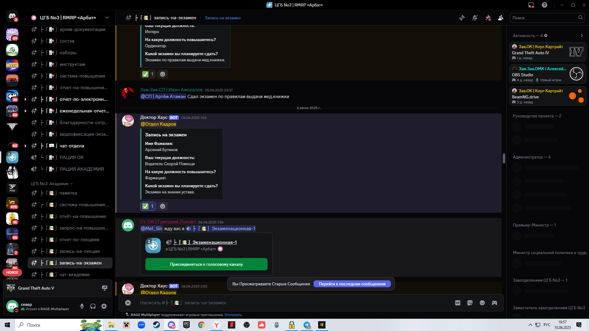Show hidden tray icons chevron

530,325
